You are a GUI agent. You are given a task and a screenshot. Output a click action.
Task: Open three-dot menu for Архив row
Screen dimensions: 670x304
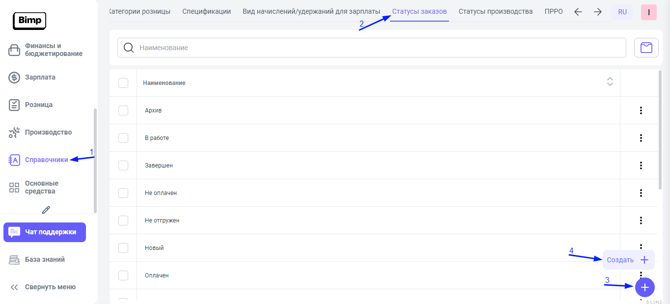pyautogui.click(x=641, y=111)
